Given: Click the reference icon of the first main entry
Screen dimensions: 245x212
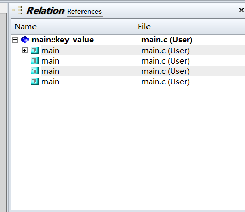Looking at the screenshot, I should click(x=35, y=50).
